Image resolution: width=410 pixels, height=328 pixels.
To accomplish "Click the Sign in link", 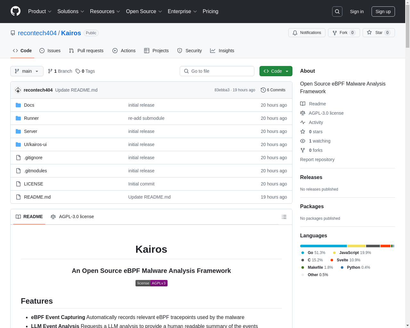I will tap(357, 12).
